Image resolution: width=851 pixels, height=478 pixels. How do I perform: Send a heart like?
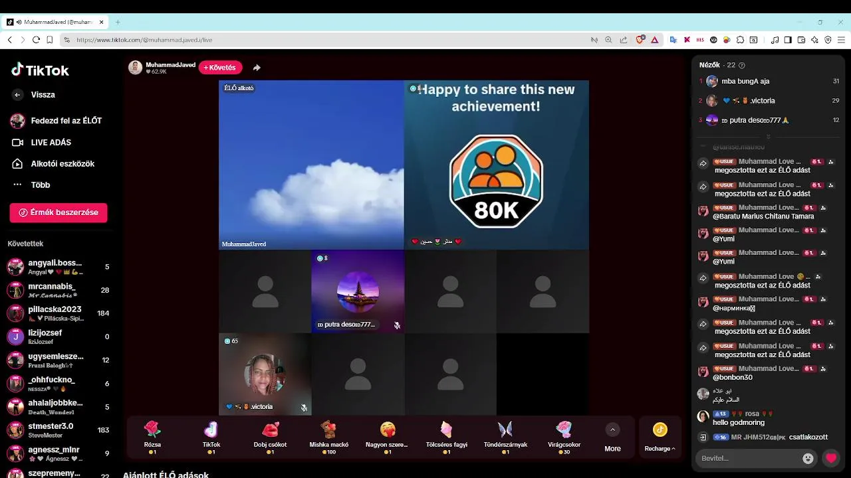(831, 458)
